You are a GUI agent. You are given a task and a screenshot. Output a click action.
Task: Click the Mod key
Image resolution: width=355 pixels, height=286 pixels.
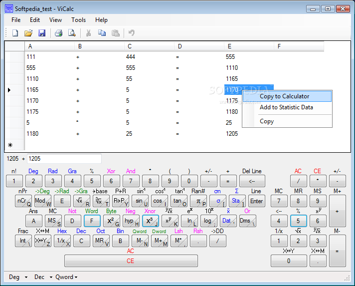(x=43, y=201)
